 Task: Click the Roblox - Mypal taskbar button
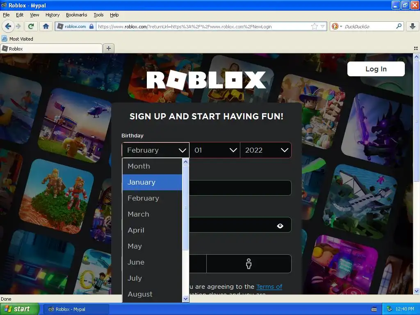pos(76,309)
